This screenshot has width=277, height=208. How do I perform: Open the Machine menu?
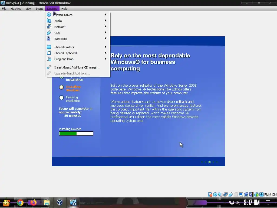16,9
